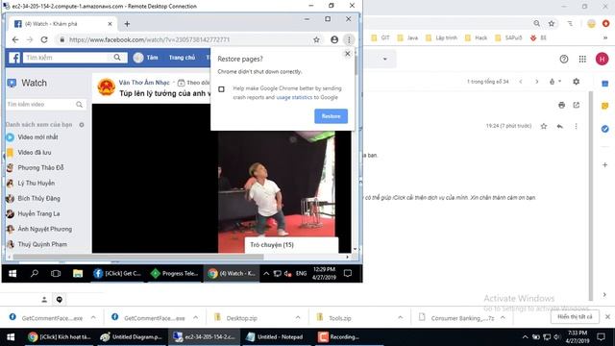615x346 pixels.
Task: Open Gmail settings gear
Action: click(x=576, y=82)
